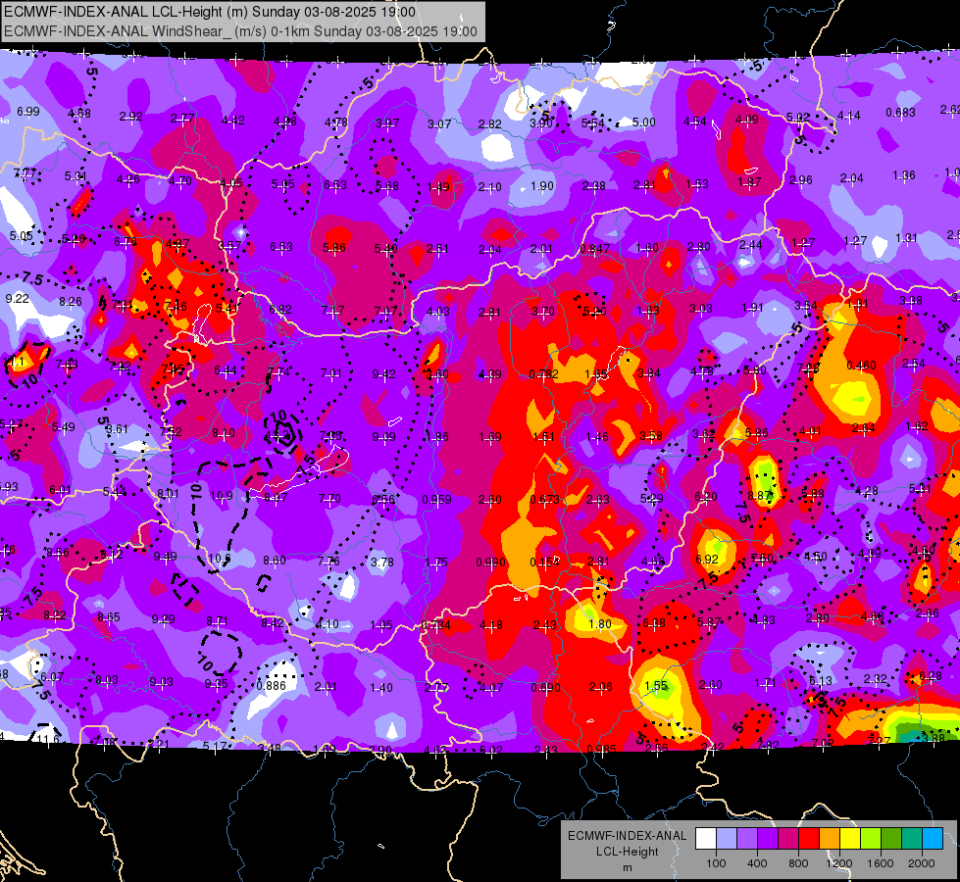
Task: Click the grid value 6.82
Action: pos(280,309)
